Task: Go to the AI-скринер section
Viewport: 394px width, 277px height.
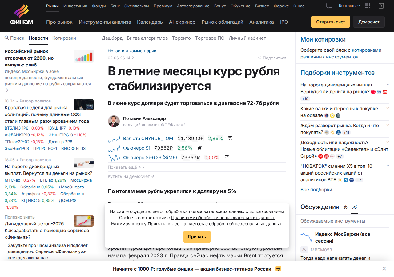Action: pyautogui.click(x=182, y=22)
